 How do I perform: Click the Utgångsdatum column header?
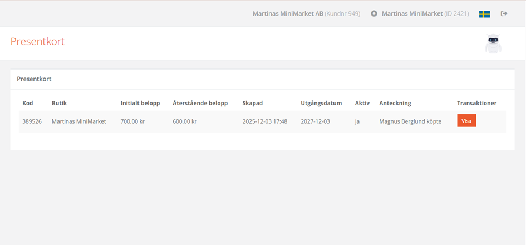[321, 103]
